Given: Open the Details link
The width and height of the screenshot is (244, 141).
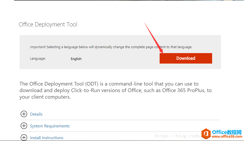Looking at the screenshot, I should [36, 114].
